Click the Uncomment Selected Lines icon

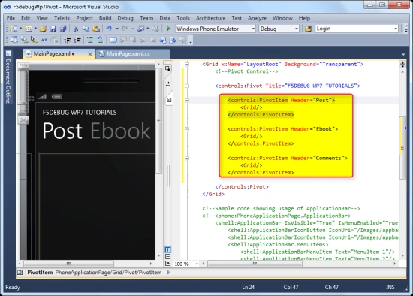100,40
